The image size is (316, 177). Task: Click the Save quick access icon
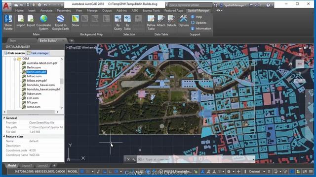pyautogui.click(x=28, y=5)
